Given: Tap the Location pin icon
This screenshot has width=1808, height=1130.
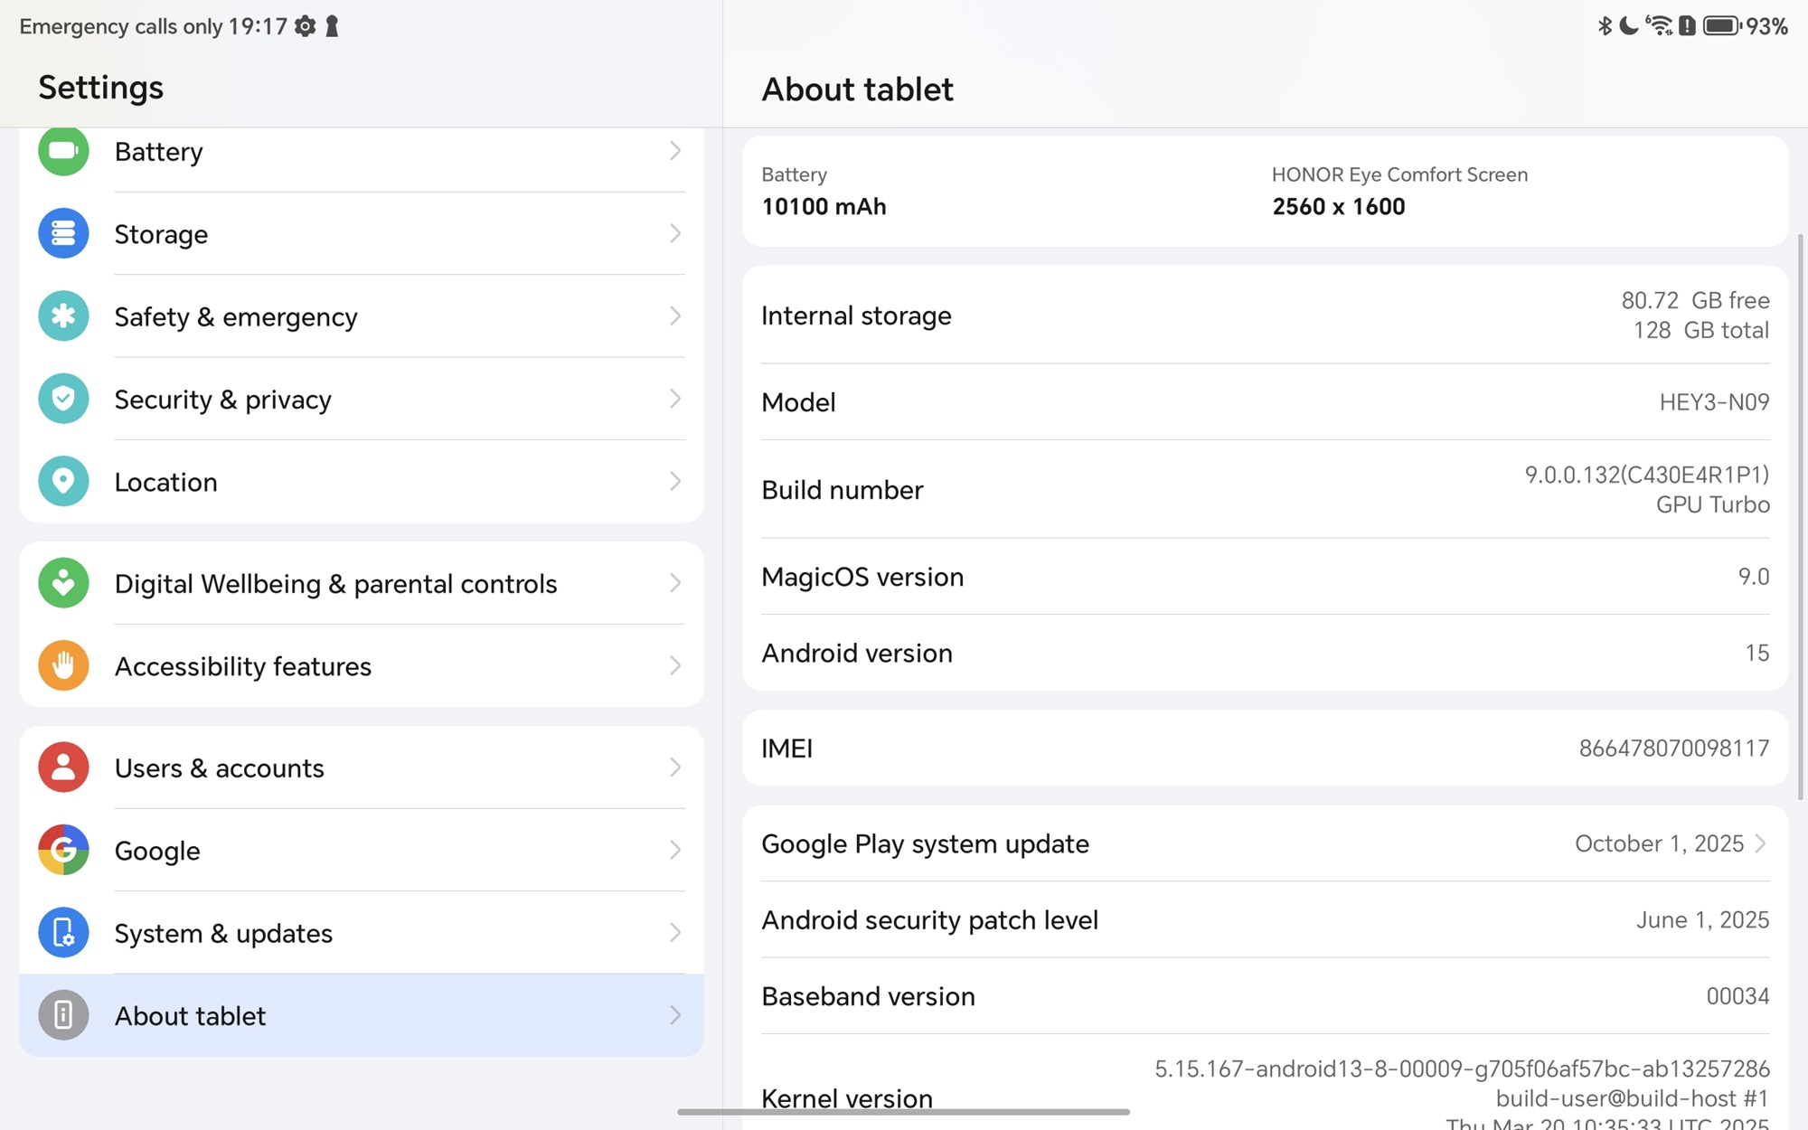Looking at the screenshot, I should pos(63,481).
